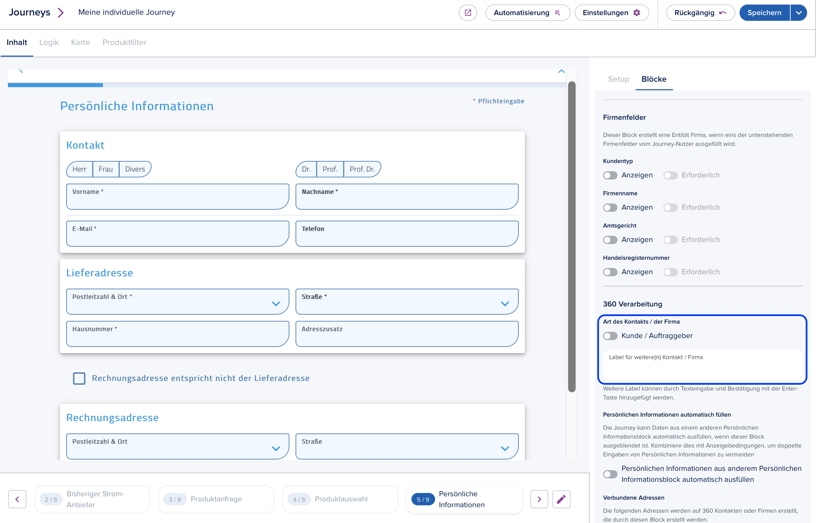The height and width of the screenshot is (523, 816).
Task: Click the Hausnummer input field
Action: 178,334
